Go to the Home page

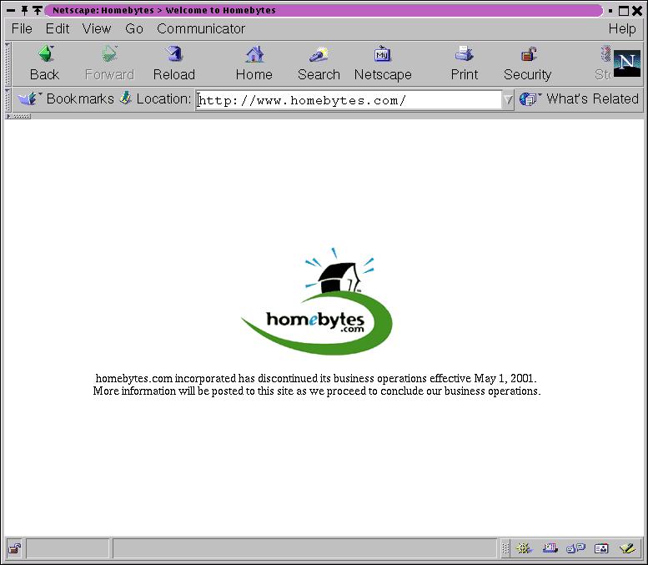click(x=254, y=63)
